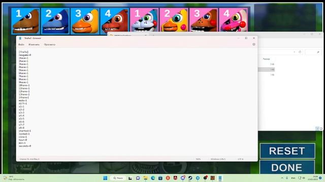325x182 pixels.
Task: Select Chica in blue party slot 3
Action: click(85, 21)
